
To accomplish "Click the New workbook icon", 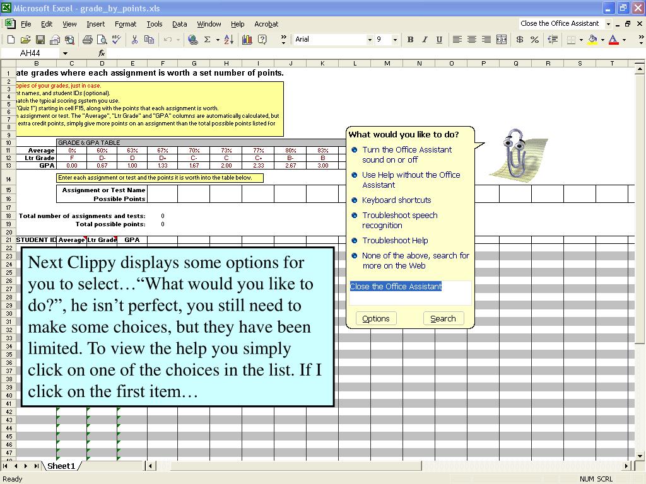I will click(11, 40).
